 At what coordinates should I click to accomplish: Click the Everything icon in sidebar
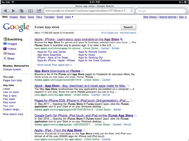coord(5,39)
